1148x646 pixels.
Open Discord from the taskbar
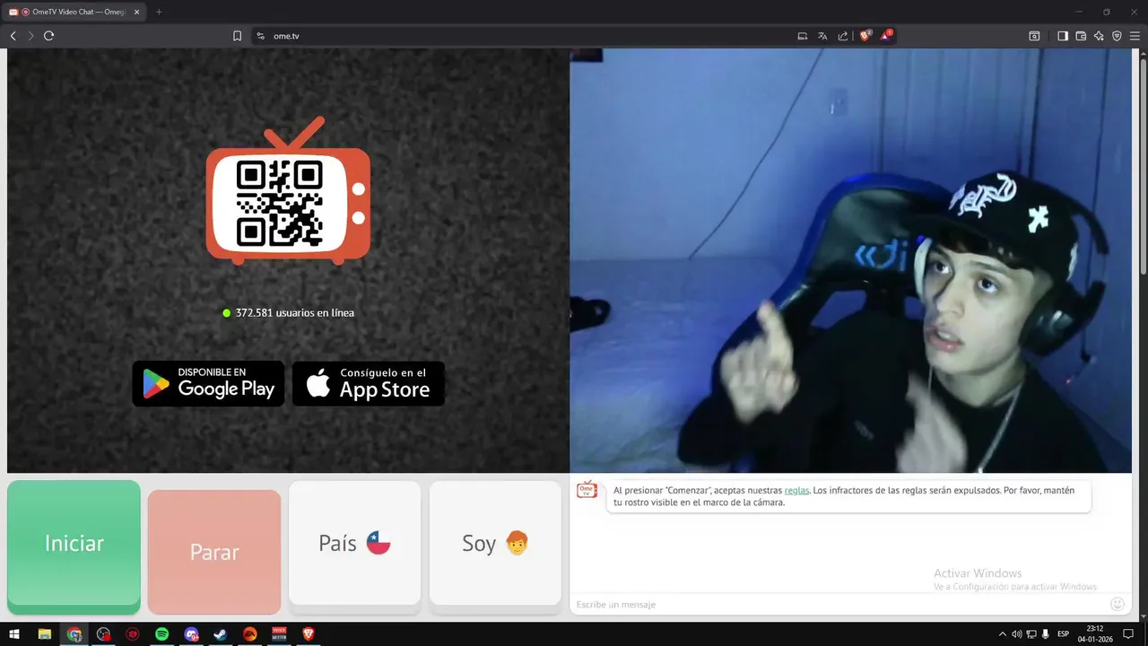coord(191,634)
